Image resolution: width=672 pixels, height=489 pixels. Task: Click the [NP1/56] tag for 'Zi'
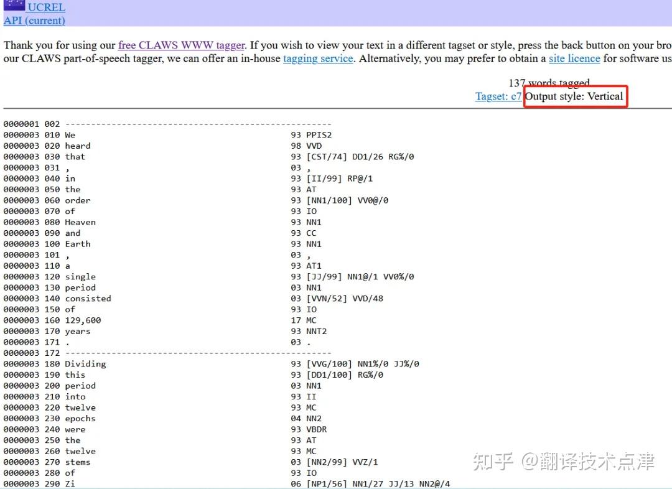pyautogui.click(x=327, y=484)
